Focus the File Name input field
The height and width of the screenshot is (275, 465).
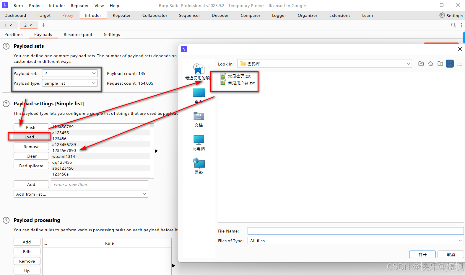coord(356,231)
